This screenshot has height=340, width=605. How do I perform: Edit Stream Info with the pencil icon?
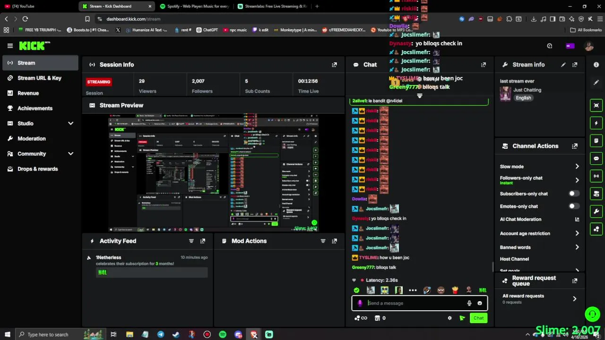(x=563, y=65)
